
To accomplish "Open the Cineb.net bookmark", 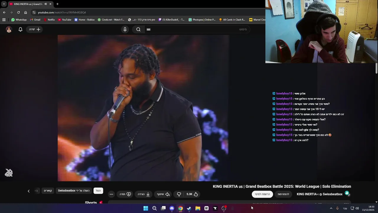I will tap(111, 20).
